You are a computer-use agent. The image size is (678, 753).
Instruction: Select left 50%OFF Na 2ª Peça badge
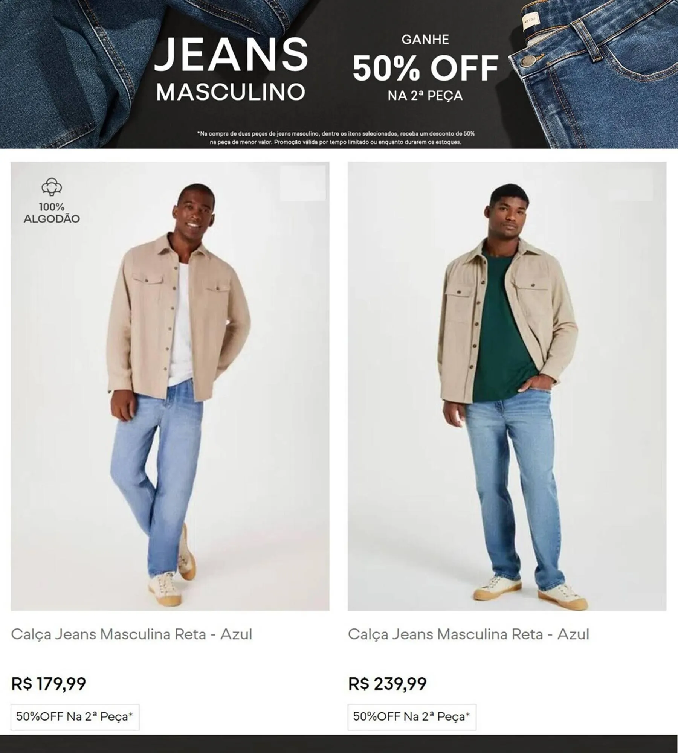pos(75,717)
